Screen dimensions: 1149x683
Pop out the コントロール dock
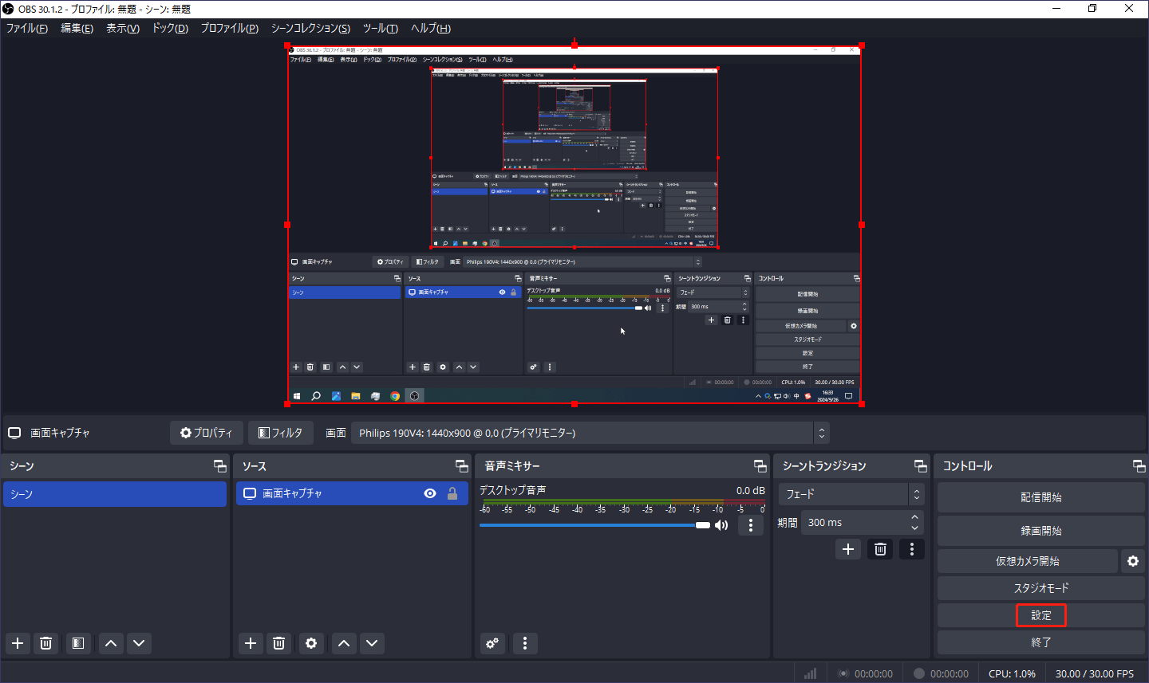click(x=1139, y=466)
